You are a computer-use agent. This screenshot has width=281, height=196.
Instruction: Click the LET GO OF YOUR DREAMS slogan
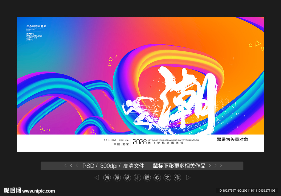pyautogui.click(x=173, y=140)
